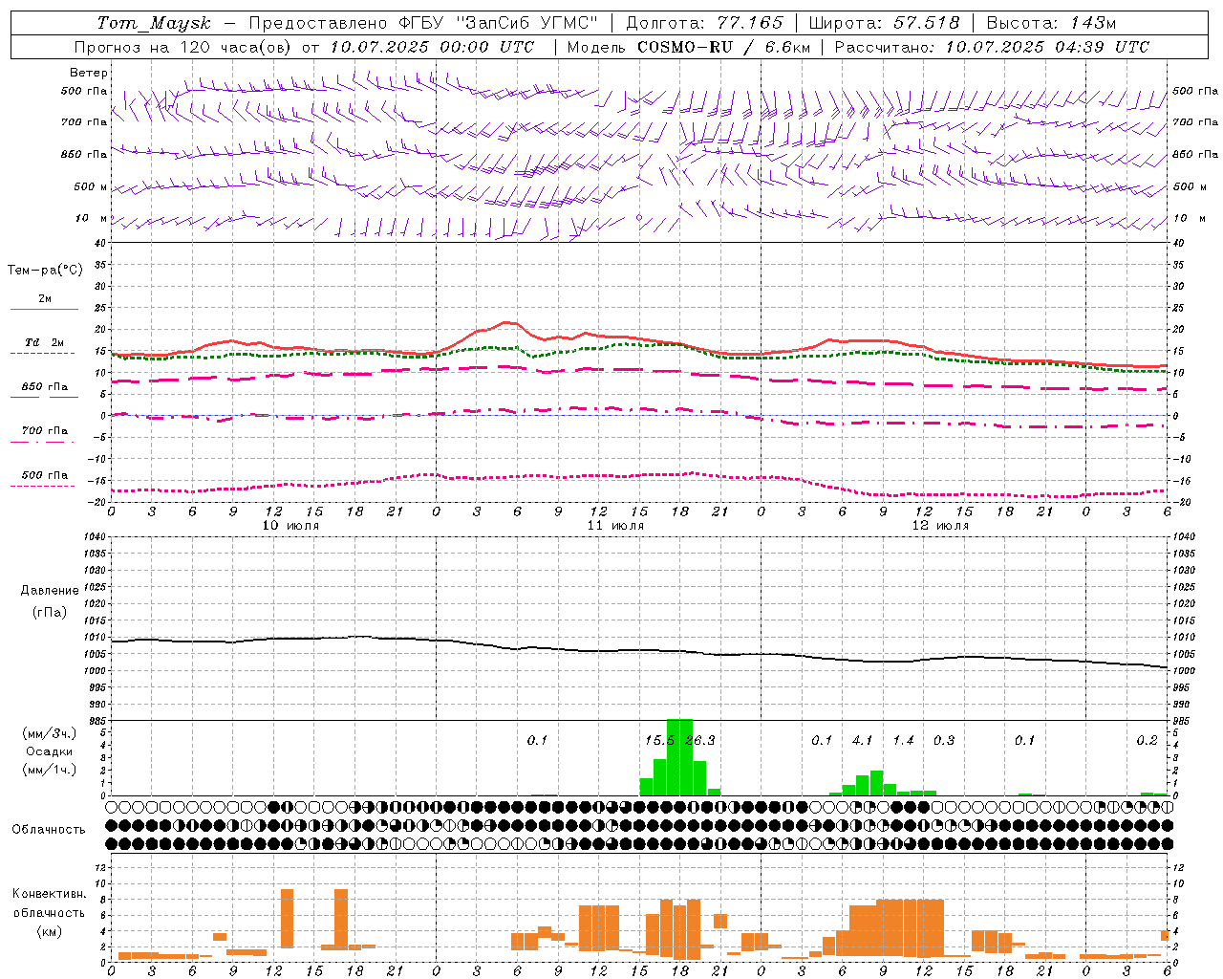Screen dimensions: 1223x979
Task: Click forecast start time 10.07.2025 00:00 UTC
Action: tap(432, 47)
